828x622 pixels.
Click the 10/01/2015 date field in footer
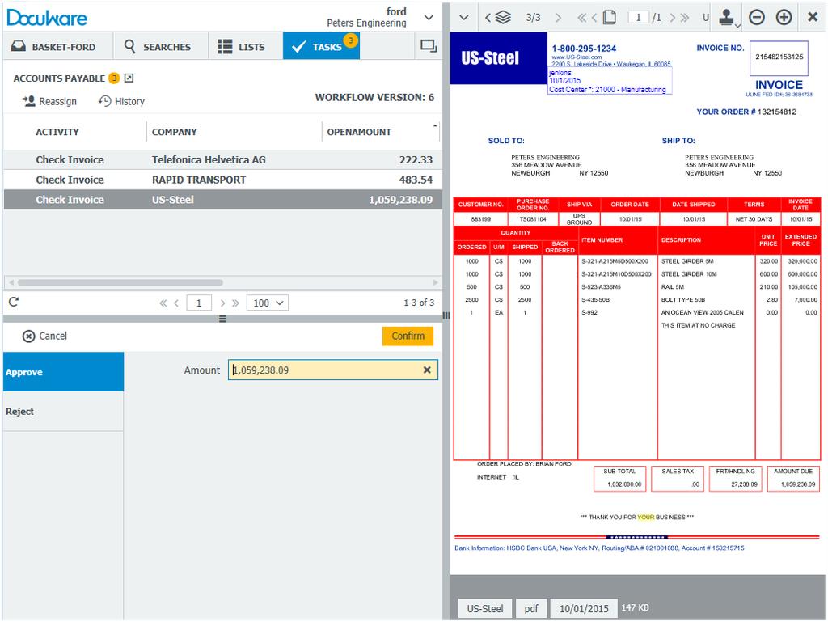584,608
